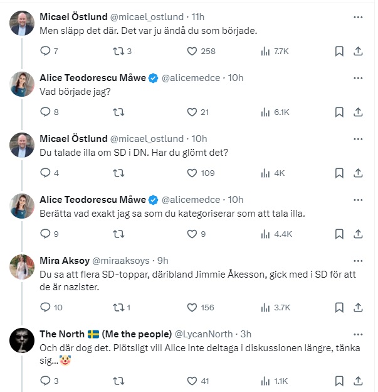Image resolution: width=378 pixels, height=392 pixels.
Task: Bookmark Micael's 'Du talade illa om SD' tweet
Action: click(x=339, y=173)
